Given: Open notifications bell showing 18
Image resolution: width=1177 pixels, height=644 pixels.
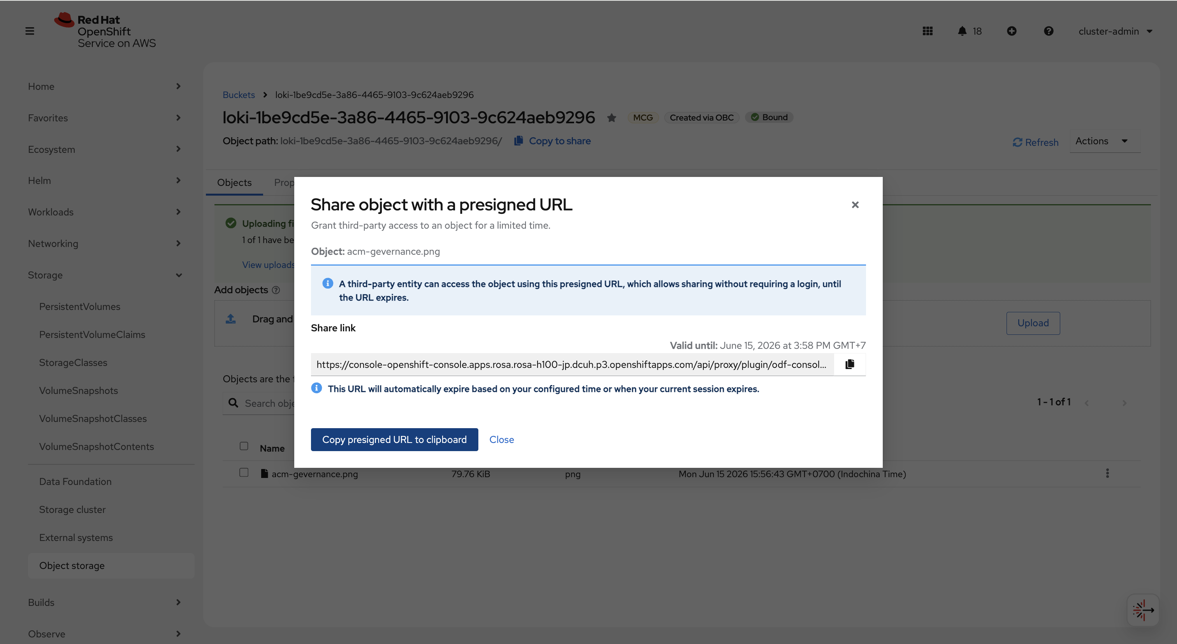Looking at the screenshot, I should 970,31.
